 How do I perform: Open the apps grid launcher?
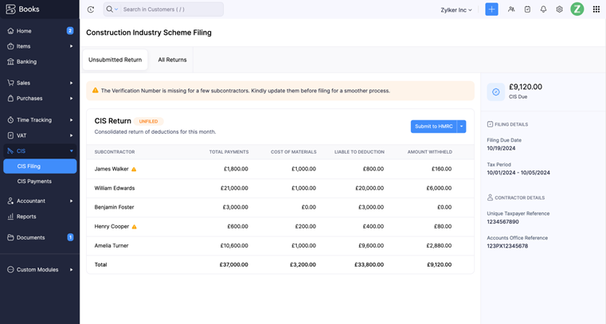(x=596, y=10)
